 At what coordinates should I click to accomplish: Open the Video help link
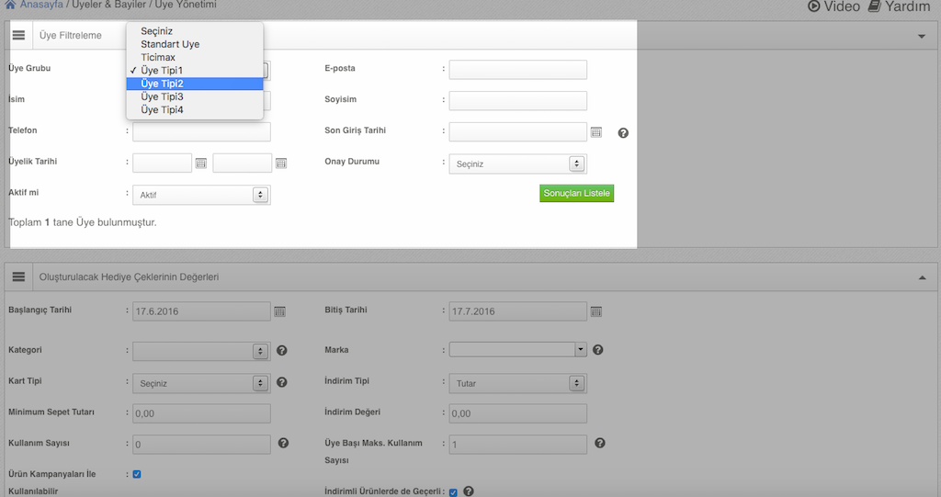tap(833, 6)
